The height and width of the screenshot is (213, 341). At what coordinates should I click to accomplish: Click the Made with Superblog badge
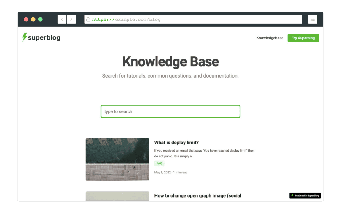coord(305,195)
